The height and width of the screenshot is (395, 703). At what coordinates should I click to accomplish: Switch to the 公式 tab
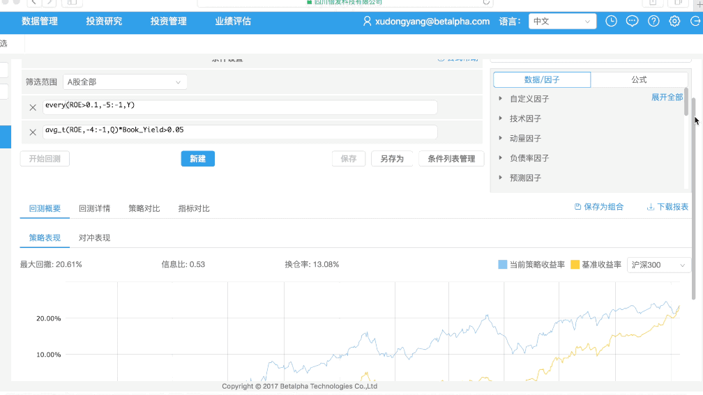(639, 79)
